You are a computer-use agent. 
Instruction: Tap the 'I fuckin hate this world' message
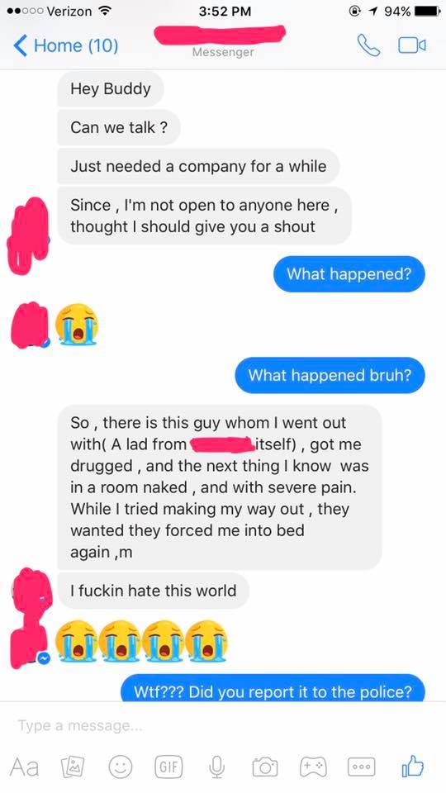154,591
